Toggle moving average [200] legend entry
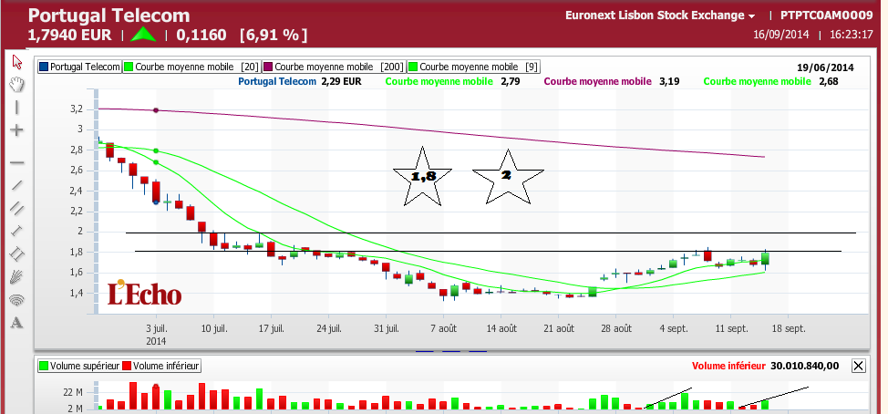This screenshot has height=414, width=888. 333,67
